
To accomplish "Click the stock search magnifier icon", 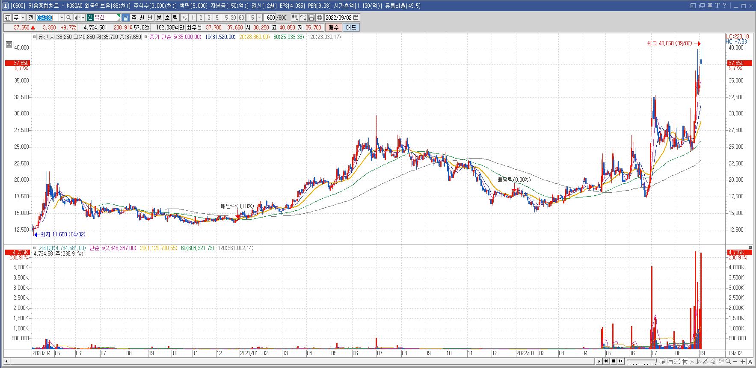I will pyautogui.click(x=69, y=18).
